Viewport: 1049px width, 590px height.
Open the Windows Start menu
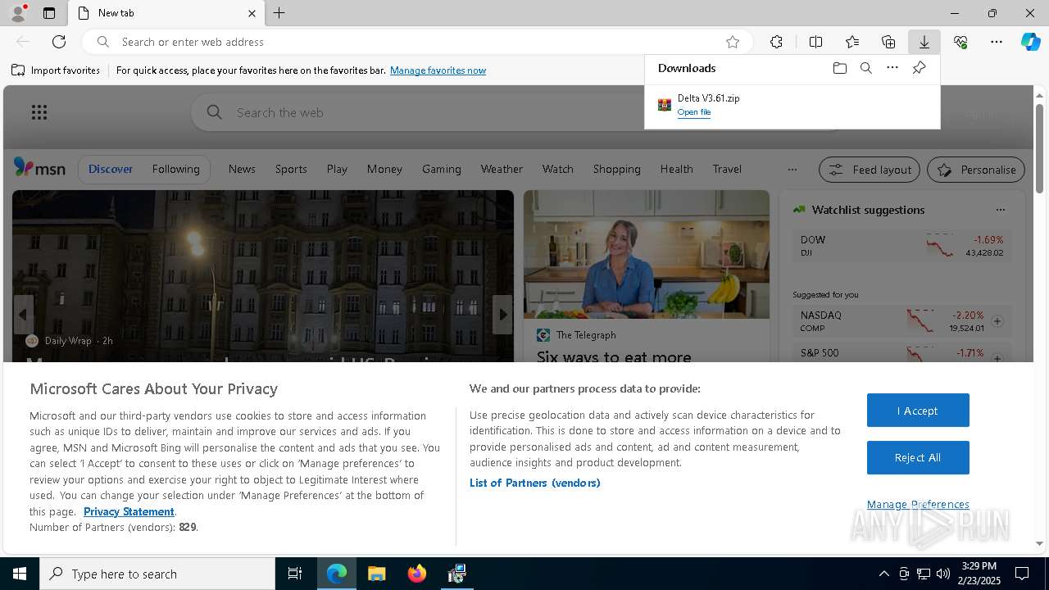[x=20, y=574]
